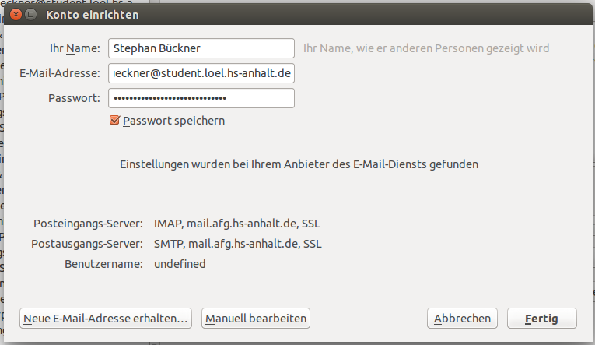Click the Passwort label

pyautogui.click(x=74, y=98)
